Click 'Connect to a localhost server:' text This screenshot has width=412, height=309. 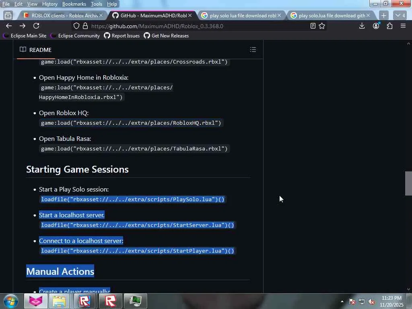(81, 241)
